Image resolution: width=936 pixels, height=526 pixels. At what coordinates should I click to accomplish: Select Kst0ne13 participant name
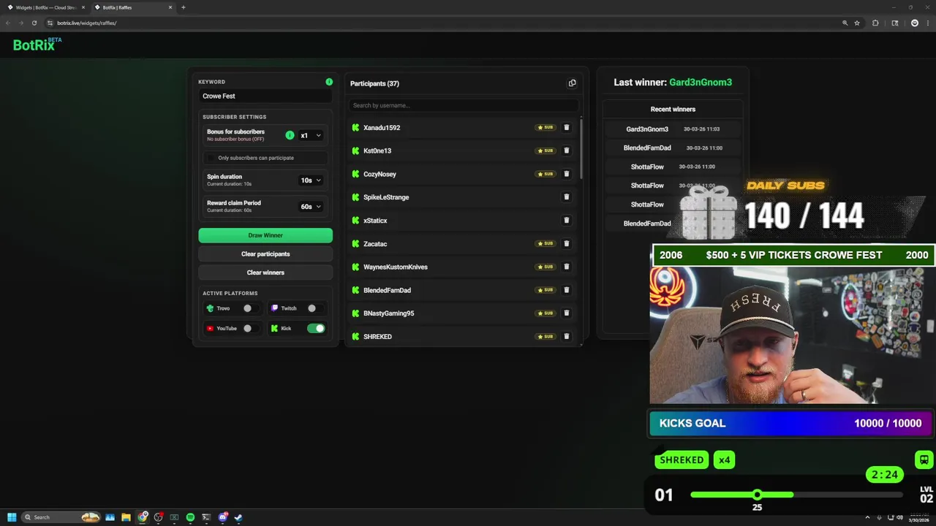pyautogui.click(x=377, y=150)
